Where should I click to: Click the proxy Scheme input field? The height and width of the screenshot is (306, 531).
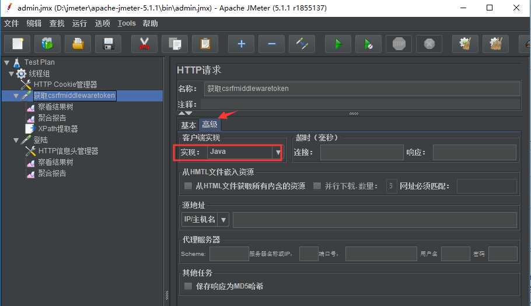coord(229,254)
